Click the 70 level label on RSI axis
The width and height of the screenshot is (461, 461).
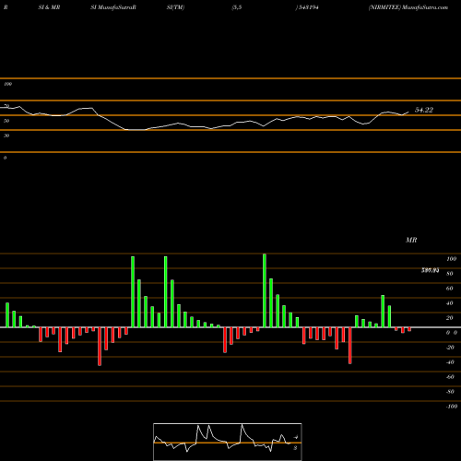tap(6, 106)
